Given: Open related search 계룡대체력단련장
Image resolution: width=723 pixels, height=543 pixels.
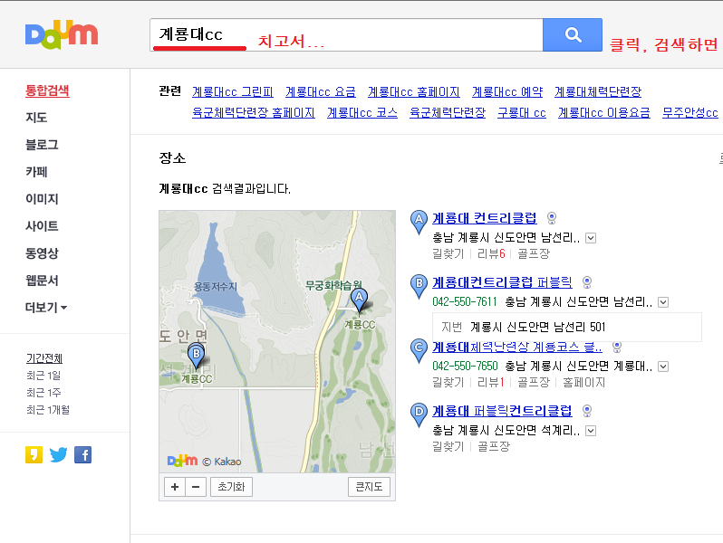Looking at the screenshot, I should [x=598, y=91].
